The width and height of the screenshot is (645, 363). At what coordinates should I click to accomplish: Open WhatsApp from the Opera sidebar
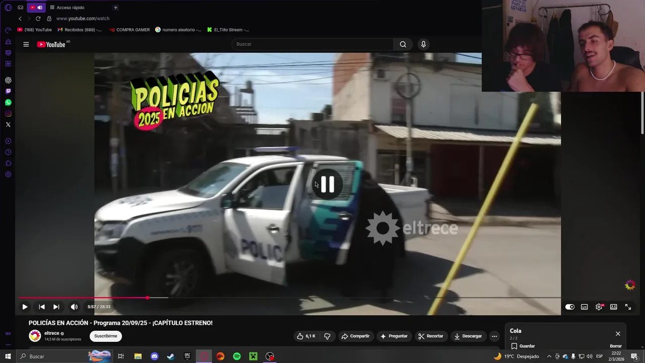(8, 102)
